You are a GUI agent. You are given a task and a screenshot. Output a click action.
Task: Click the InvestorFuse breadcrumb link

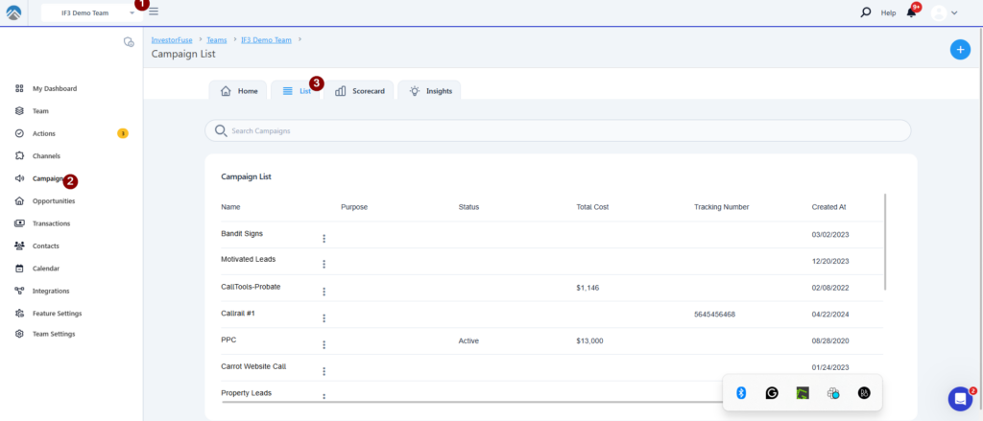point(172,39)
